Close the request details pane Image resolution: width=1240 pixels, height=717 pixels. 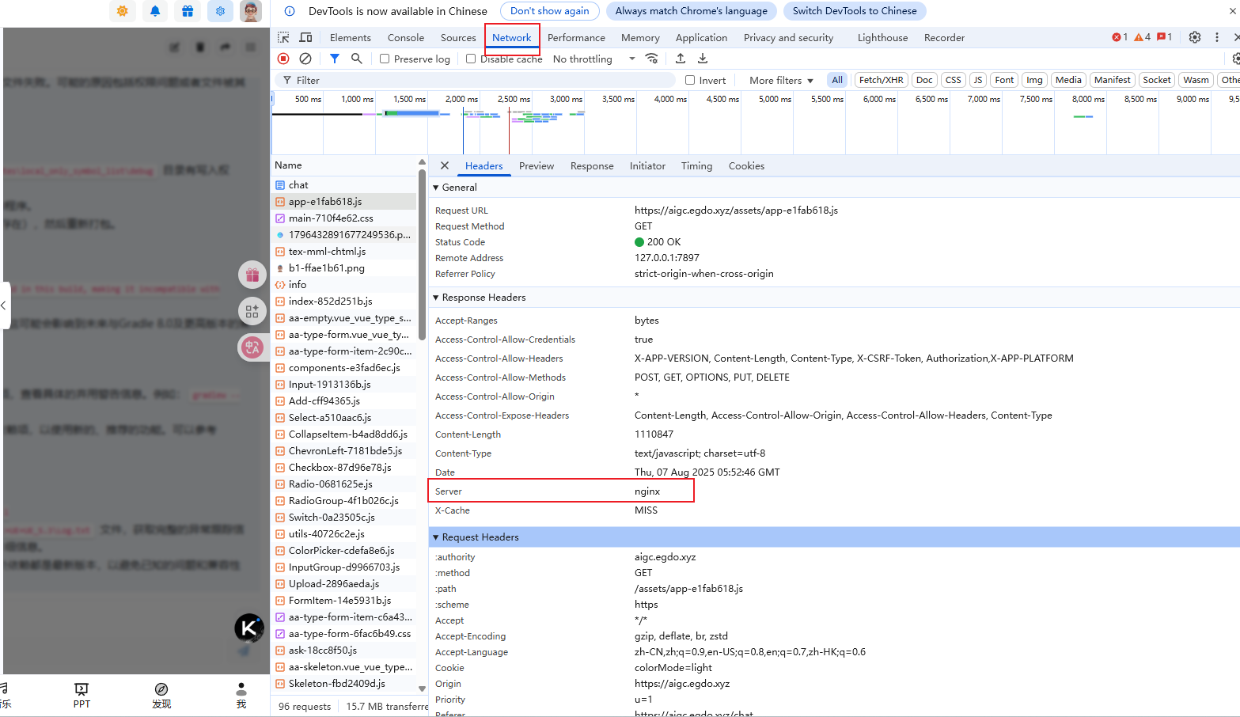[x=445, y=165]
